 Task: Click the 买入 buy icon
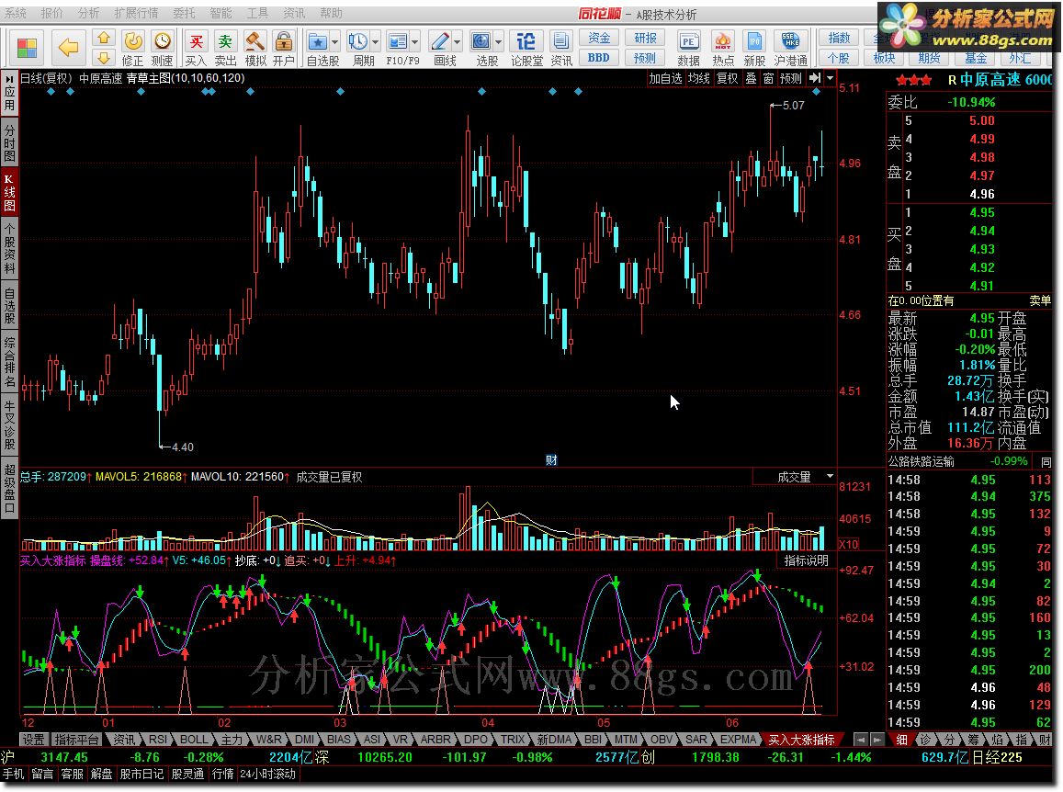tap(196, 48)
